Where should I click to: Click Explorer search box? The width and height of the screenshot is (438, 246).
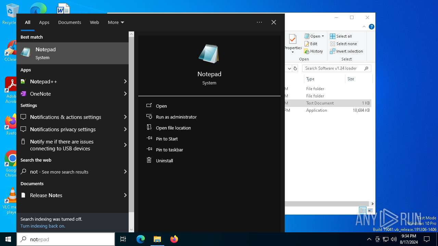point(337,68)
